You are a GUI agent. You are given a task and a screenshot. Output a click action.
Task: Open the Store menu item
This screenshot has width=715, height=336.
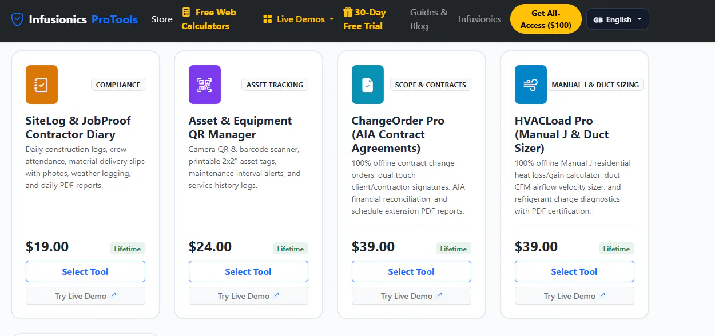pos(162,19)
